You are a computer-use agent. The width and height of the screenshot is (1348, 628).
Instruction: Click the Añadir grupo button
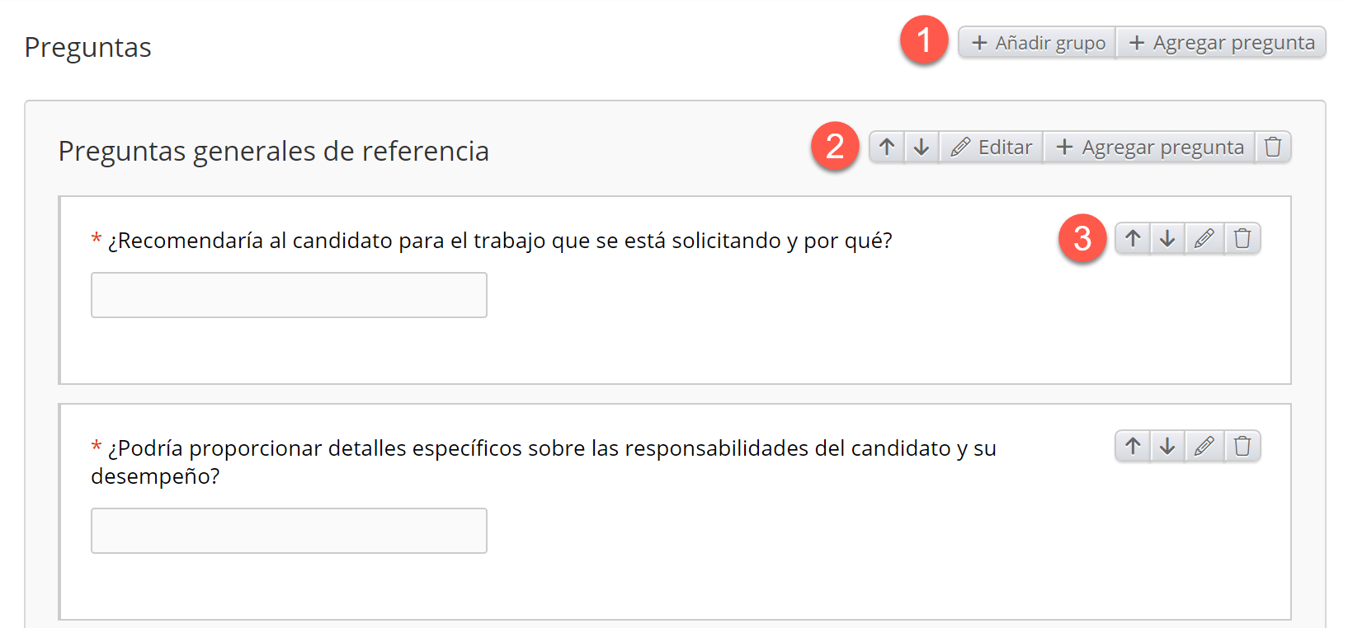click(x=1038, y=43)
